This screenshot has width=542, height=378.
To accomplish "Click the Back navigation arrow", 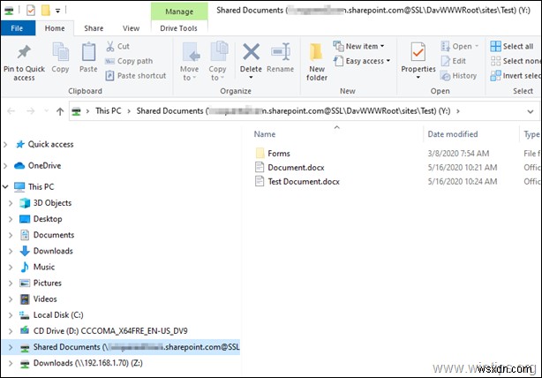I will (x=11, y=111).
